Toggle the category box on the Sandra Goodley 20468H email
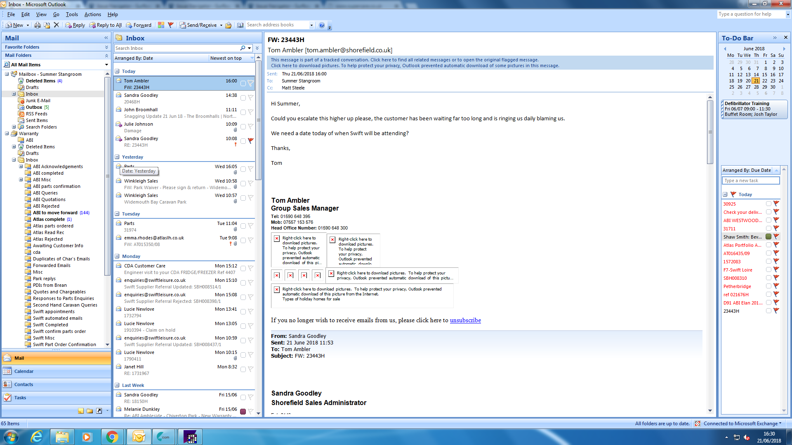 click(x=243, y=98)
